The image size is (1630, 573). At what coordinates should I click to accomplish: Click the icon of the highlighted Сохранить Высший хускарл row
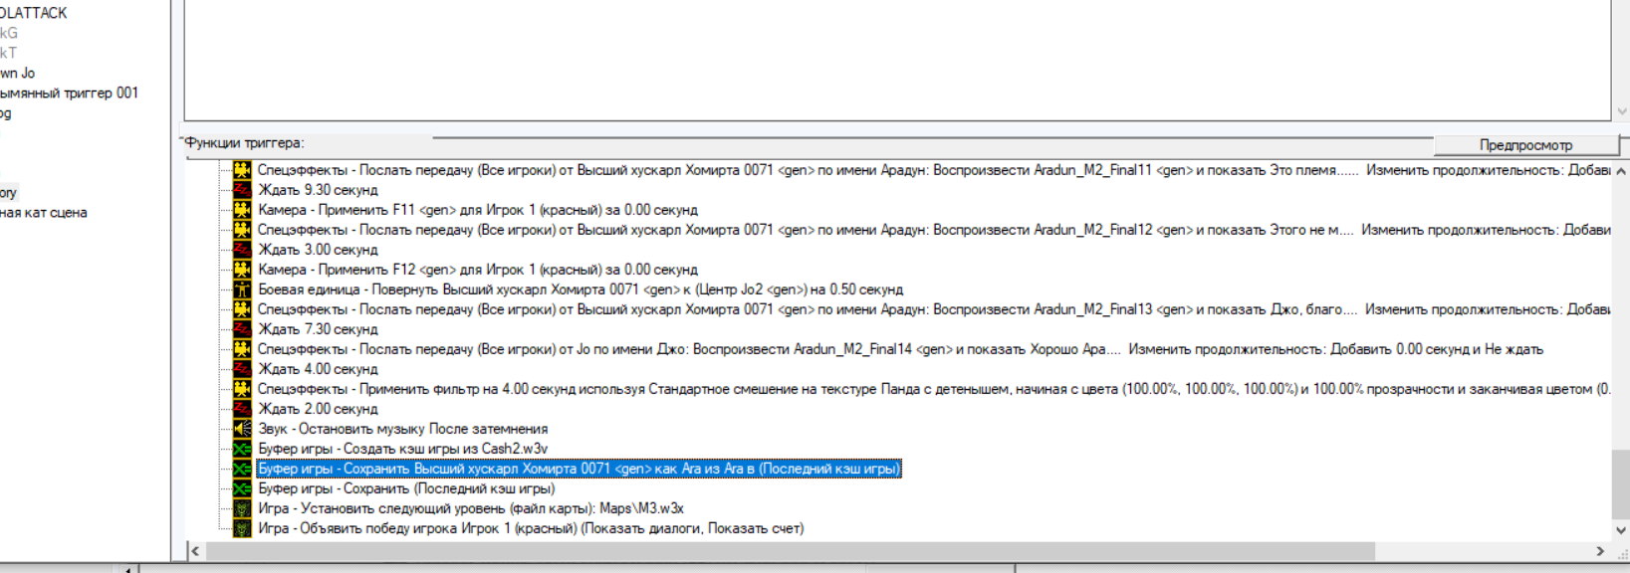click(x=242, y=469)
